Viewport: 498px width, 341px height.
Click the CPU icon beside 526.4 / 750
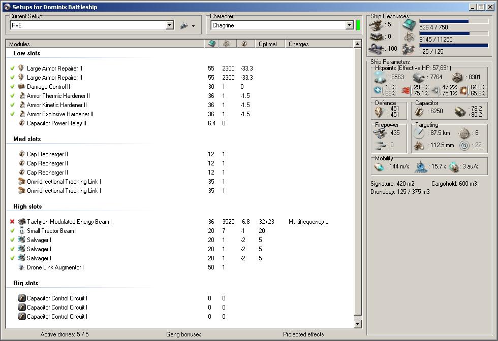tap(409, 25)
